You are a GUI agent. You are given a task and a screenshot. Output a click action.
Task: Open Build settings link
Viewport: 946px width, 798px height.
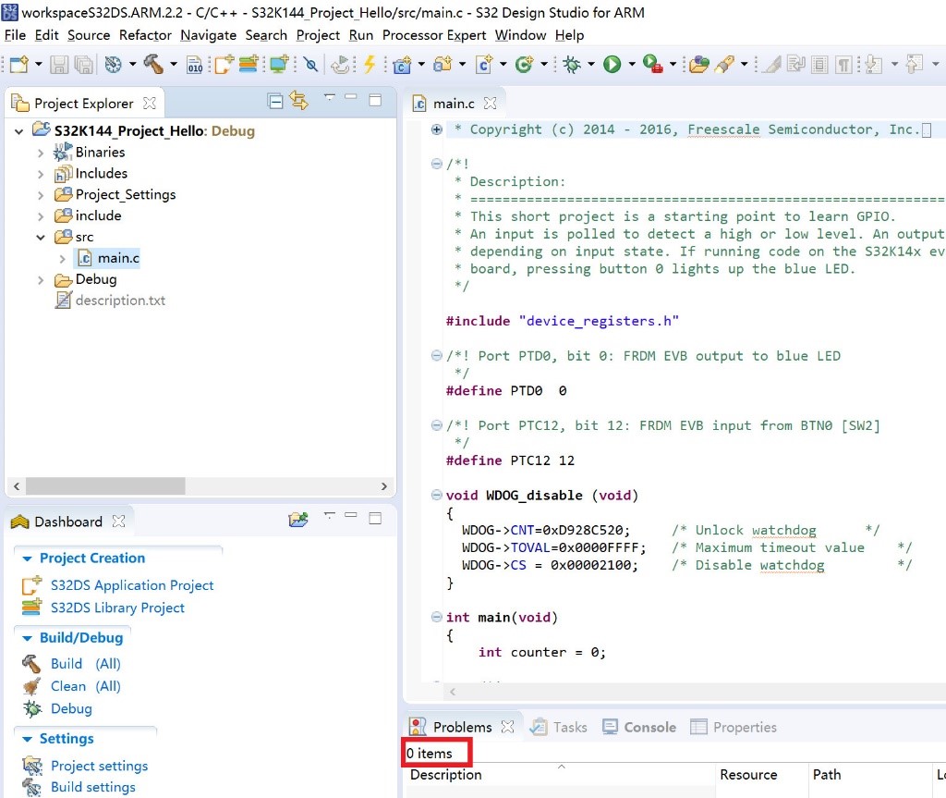(93, 787)
